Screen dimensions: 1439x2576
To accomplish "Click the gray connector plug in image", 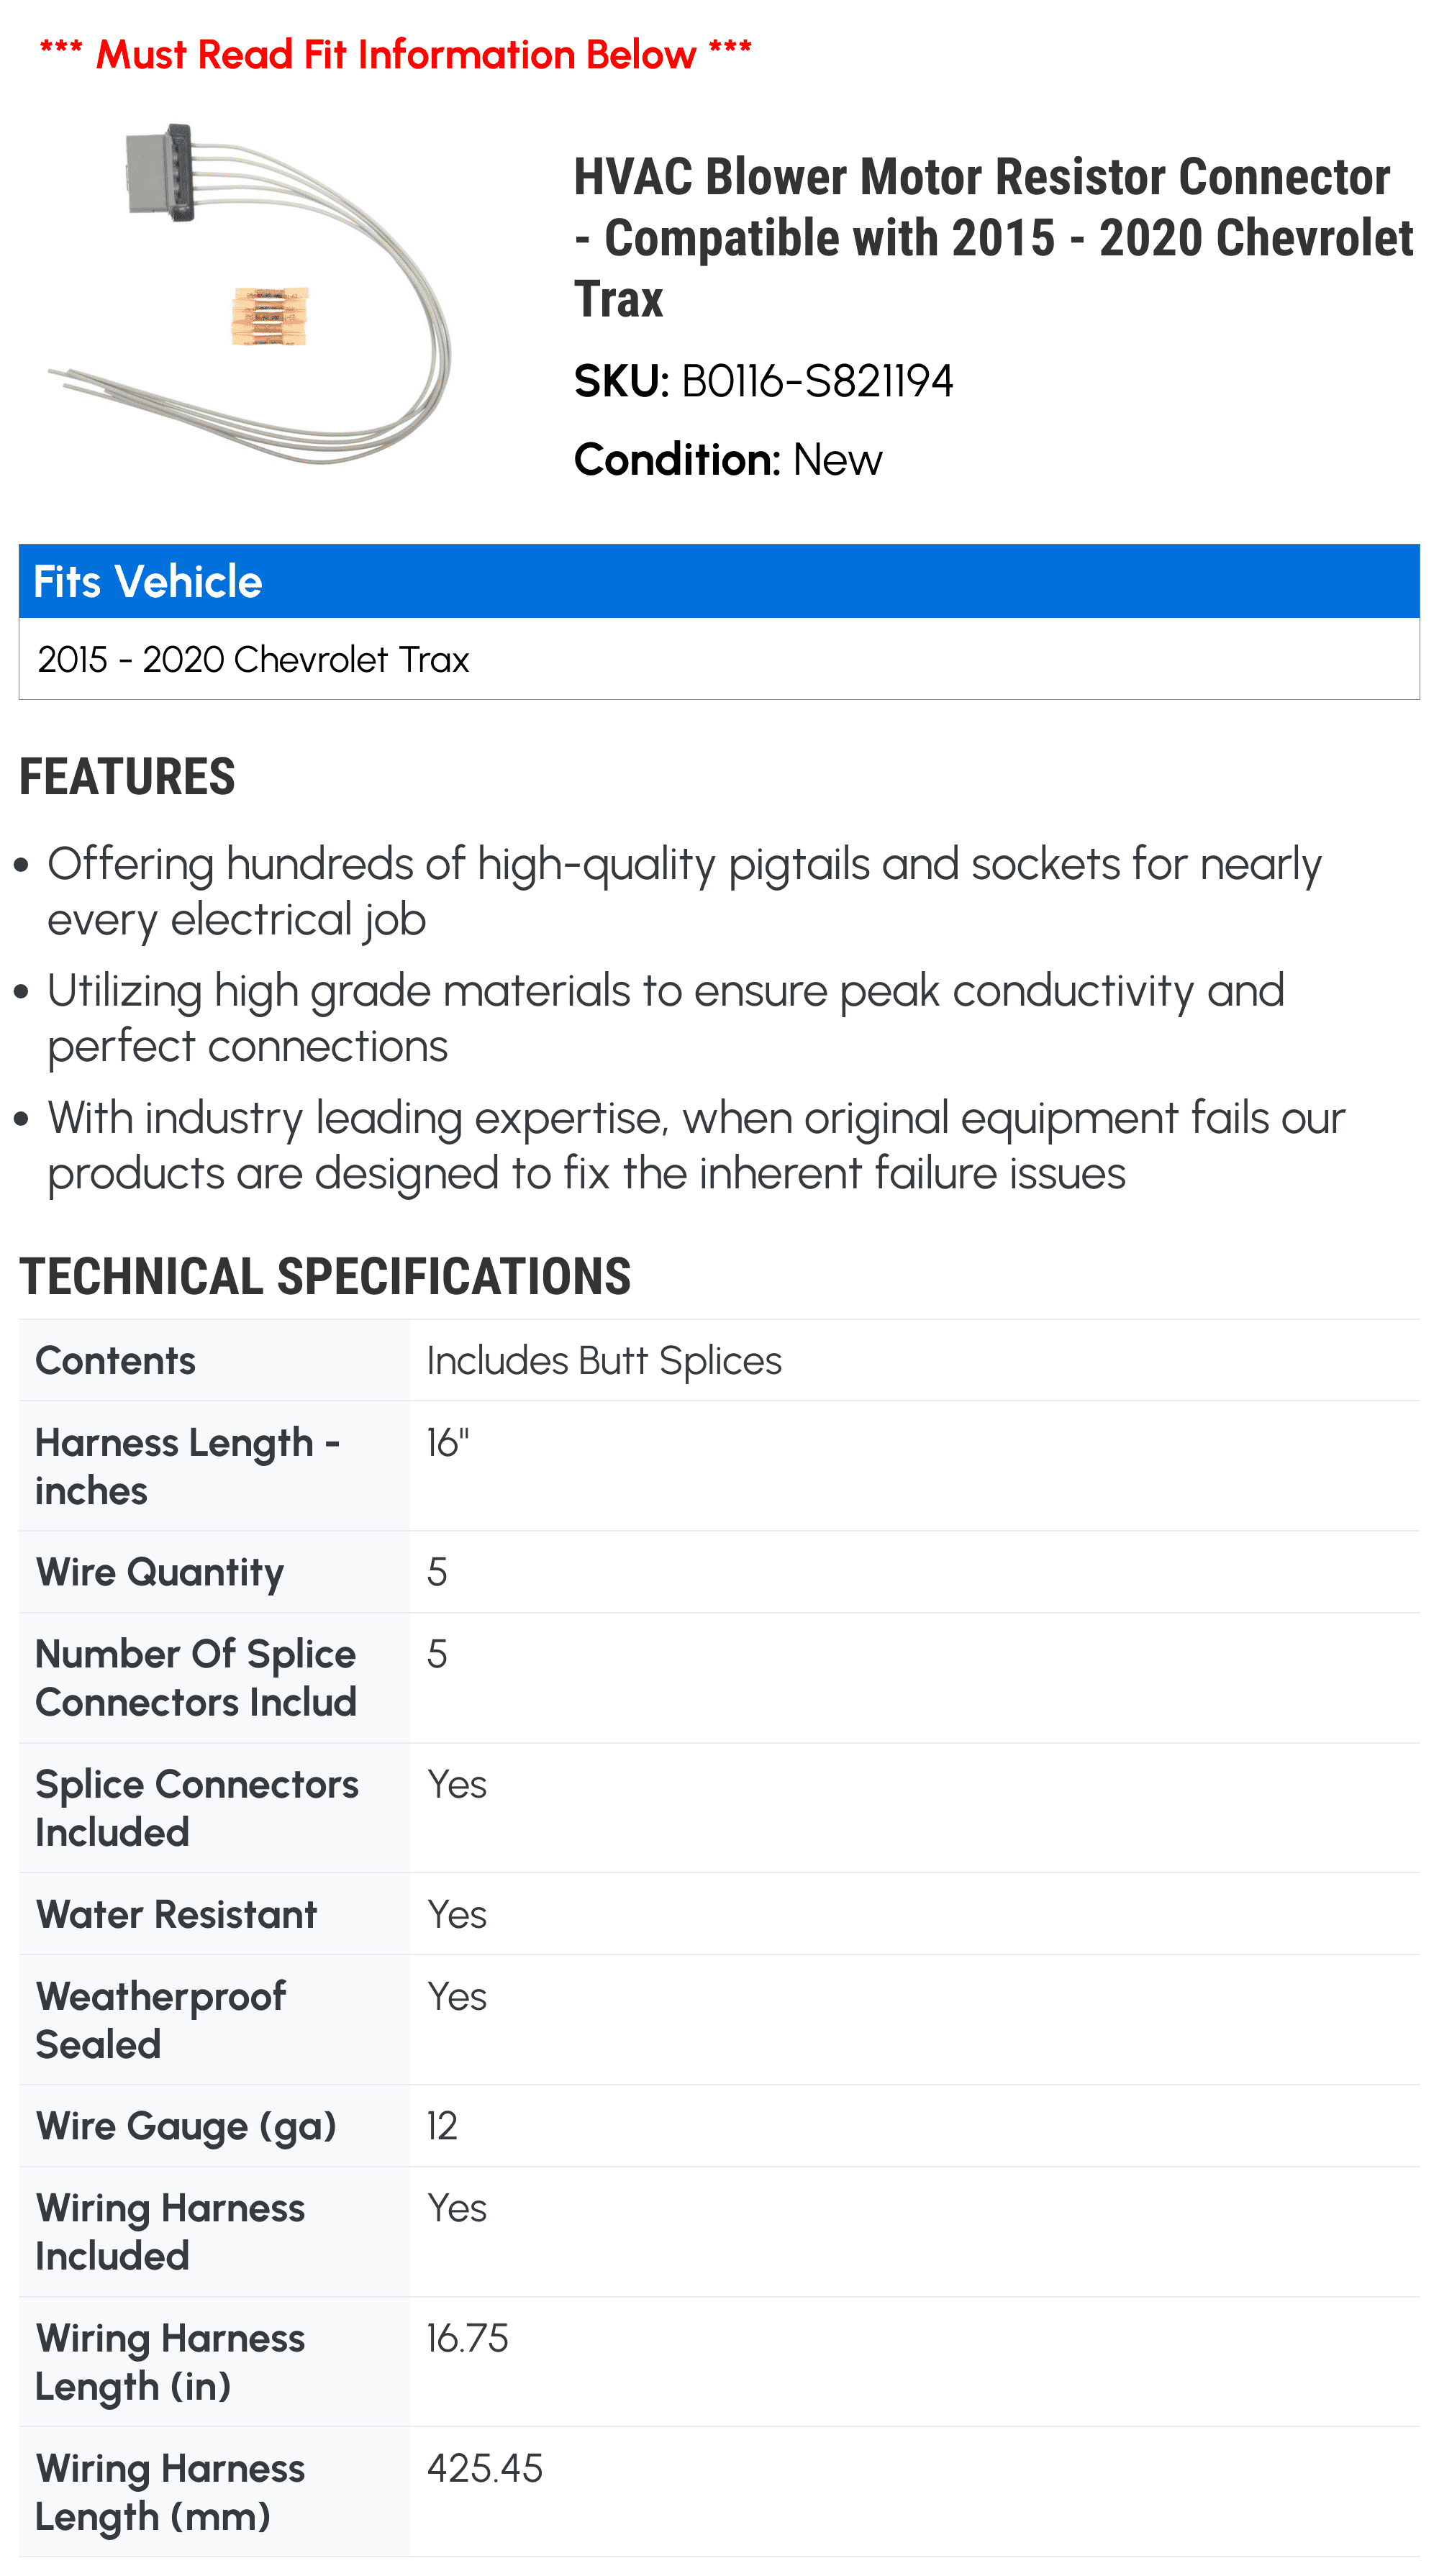I will [160, 172].
